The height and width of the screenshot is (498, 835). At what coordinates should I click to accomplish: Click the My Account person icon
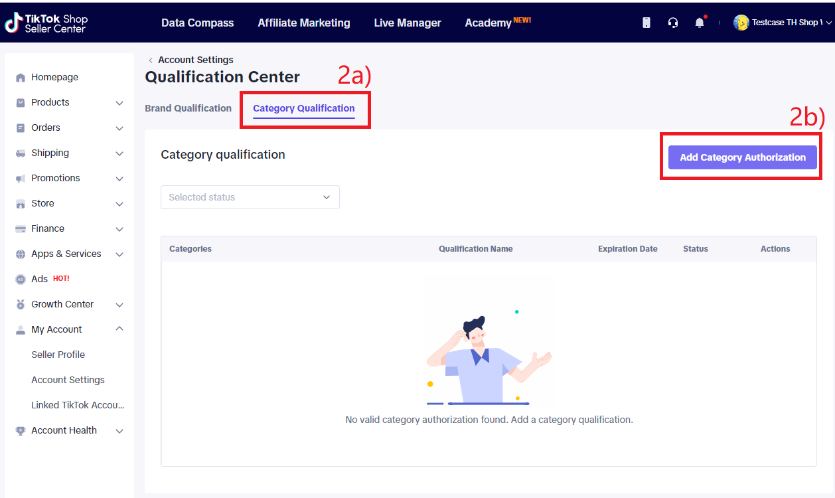21,330
